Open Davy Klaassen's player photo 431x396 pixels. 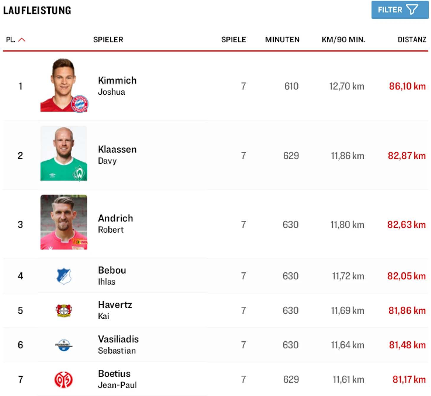click(x=64, y=153)
